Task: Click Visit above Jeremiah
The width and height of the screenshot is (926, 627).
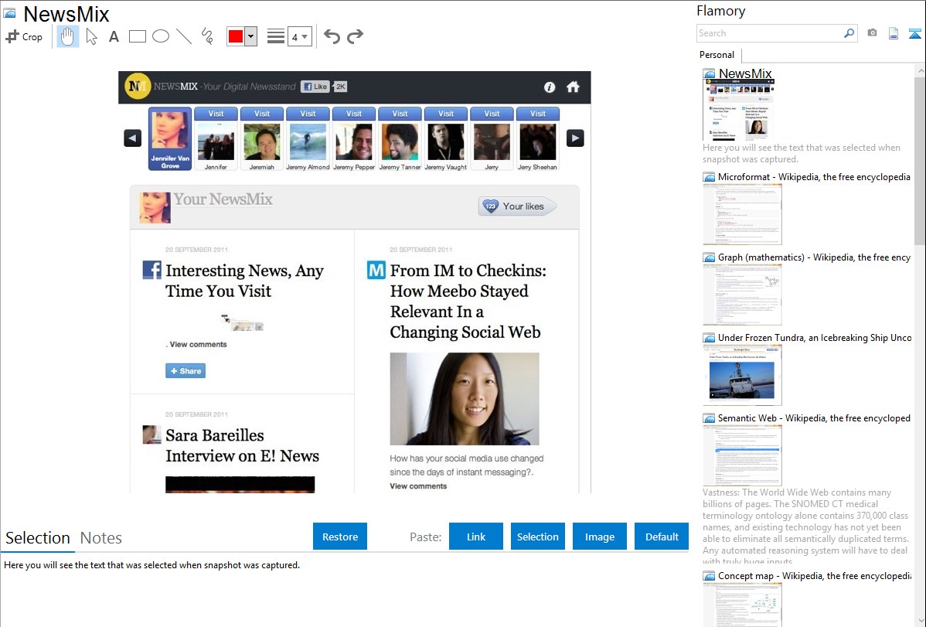Action: (261, 114)
